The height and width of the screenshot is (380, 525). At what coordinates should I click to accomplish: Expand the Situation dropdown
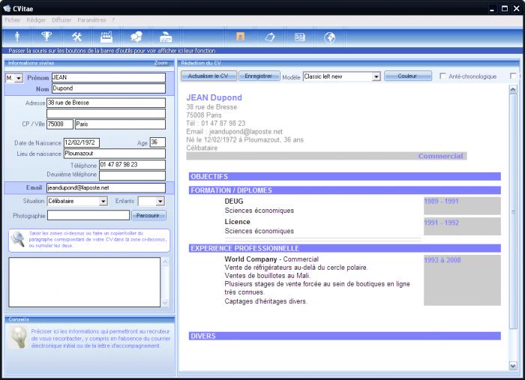(x=103, y=201)
